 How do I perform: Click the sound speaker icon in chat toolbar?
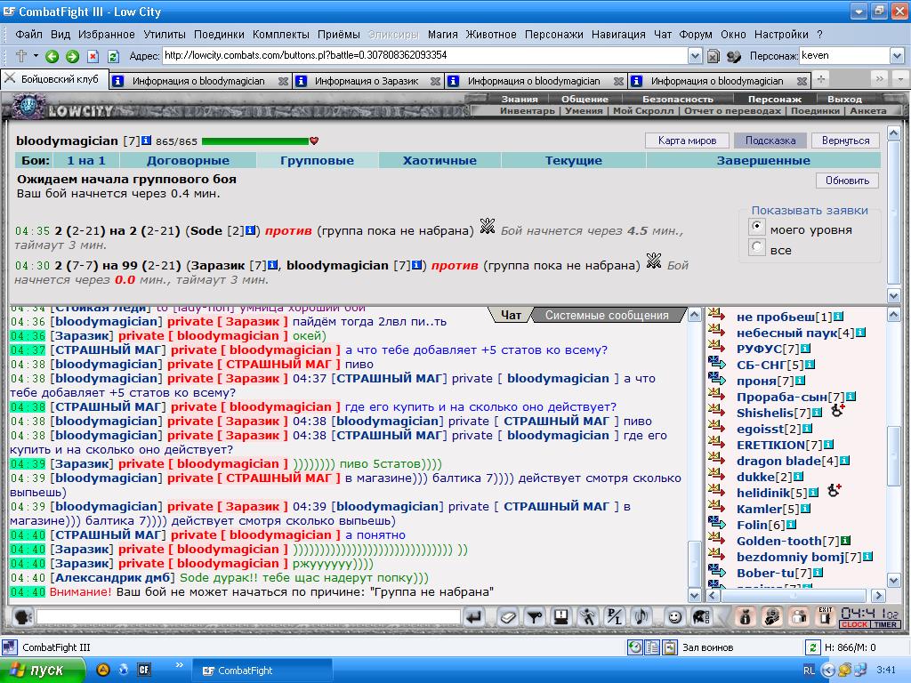[x=641, y=616]
